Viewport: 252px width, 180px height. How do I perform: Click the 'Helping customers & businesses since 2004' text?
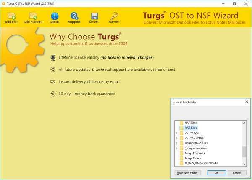tap(89, 44)
